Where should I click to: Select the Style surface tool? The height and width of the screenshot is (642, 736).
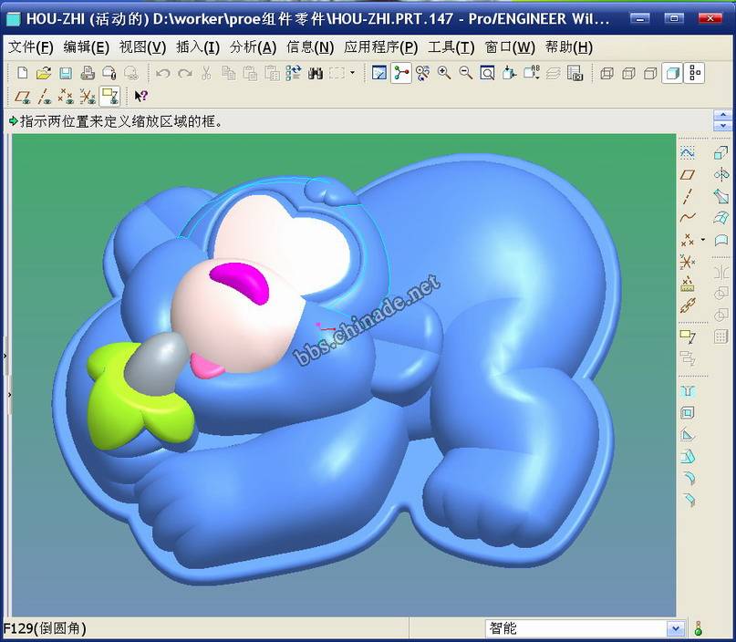721,240
